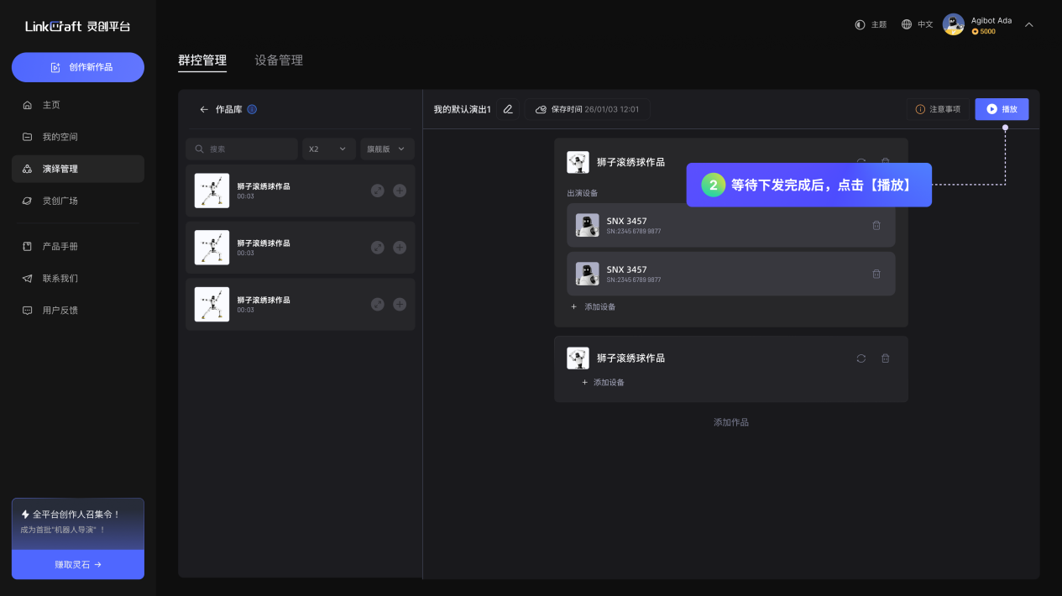Image resolution: width=1062 pixels, height=596 pixels.
Task: Open the 中文 language selector
Action: click(917, 25)
